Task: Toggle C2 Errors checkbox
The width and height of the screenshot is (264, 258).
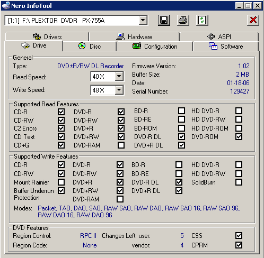Action: click(61, 128)
